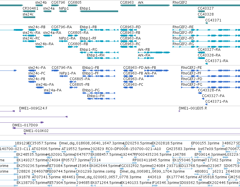Click EST LD20250.5prime label
Screen dimensions: 240x187
[x=138, y=143]
